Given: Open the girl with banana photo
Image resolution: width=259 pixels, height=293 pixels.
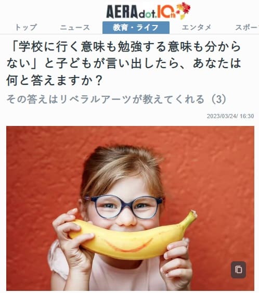Looking at the screenshot, I should [x=130, y=208].
